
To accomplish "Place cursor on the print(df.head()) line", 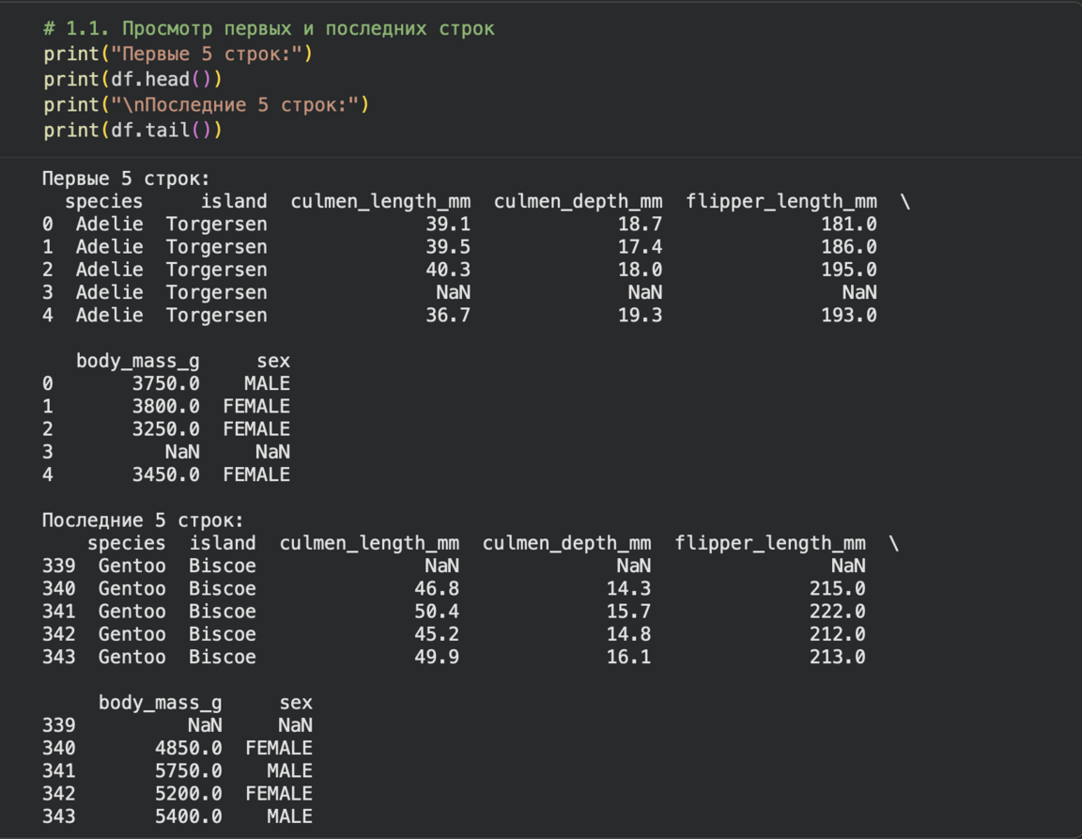I will (x=132, y=79).
